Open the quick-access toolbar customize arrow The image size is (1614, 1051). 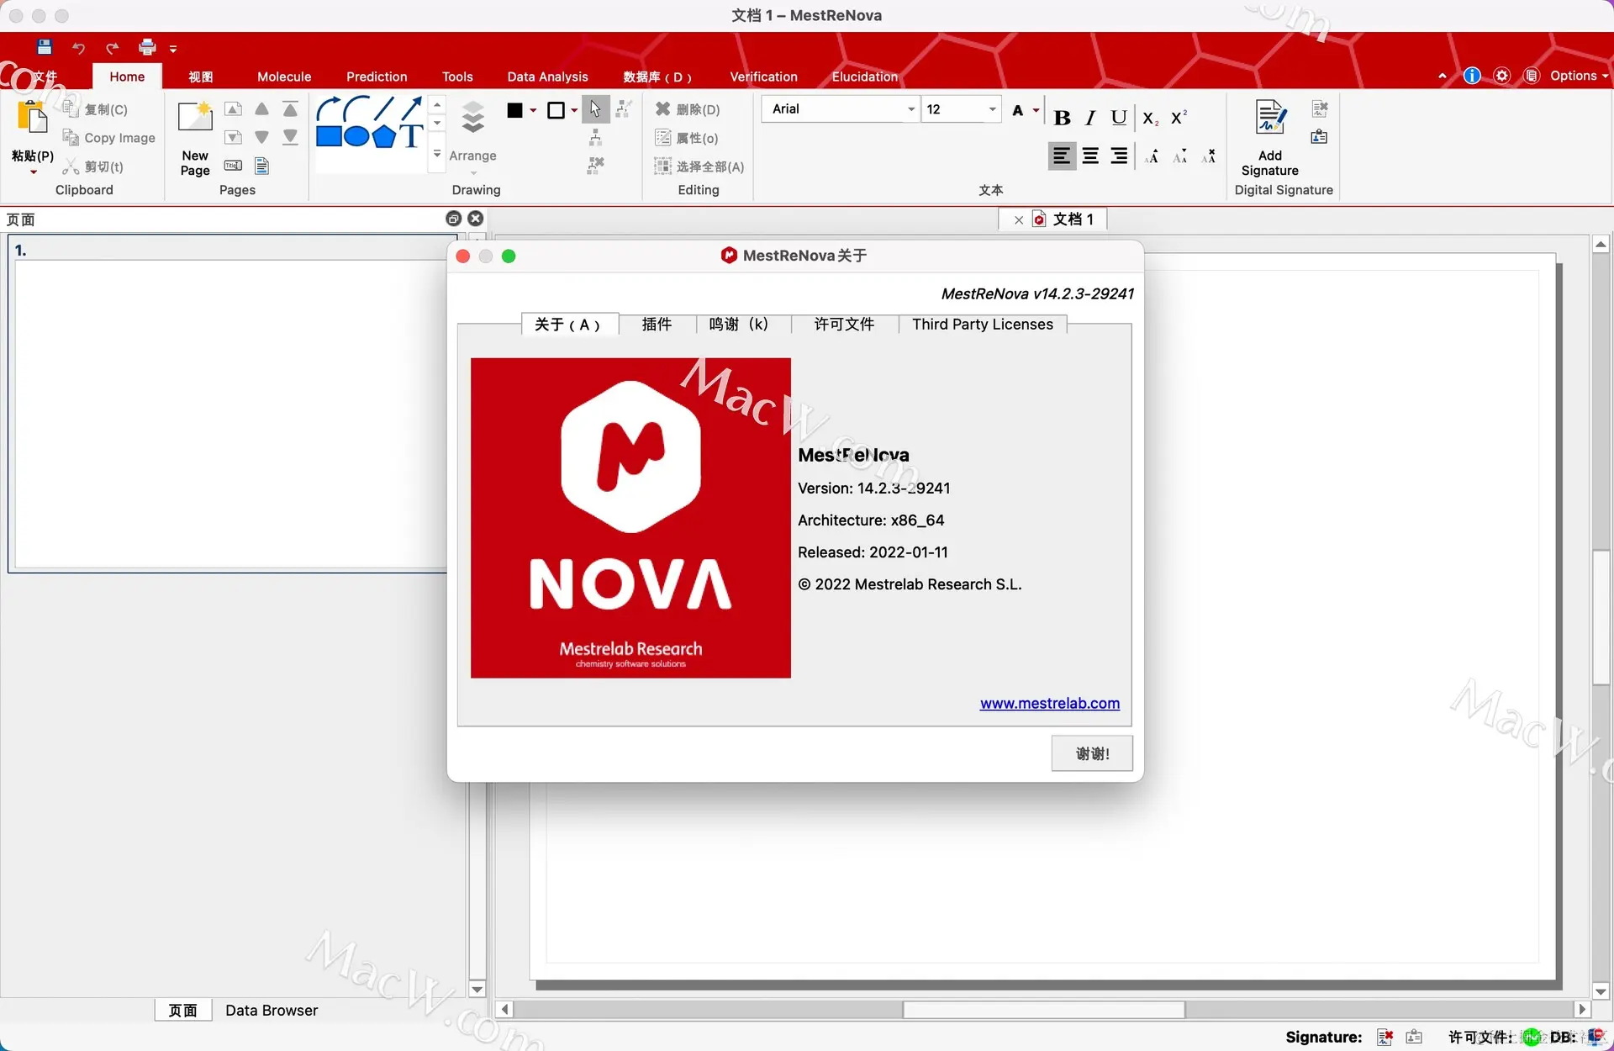[173, 49]
